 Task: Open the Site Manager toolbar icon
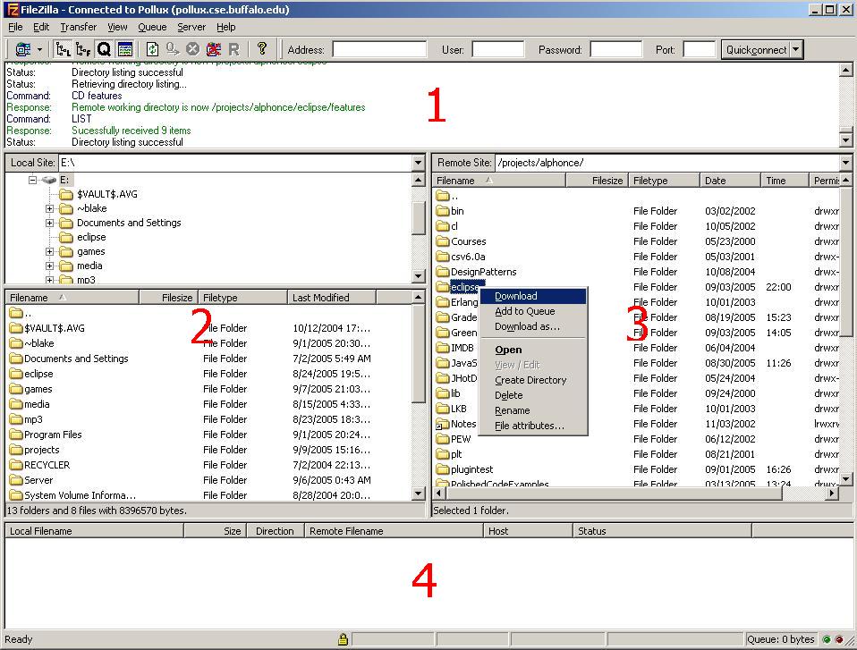(21, 49)
